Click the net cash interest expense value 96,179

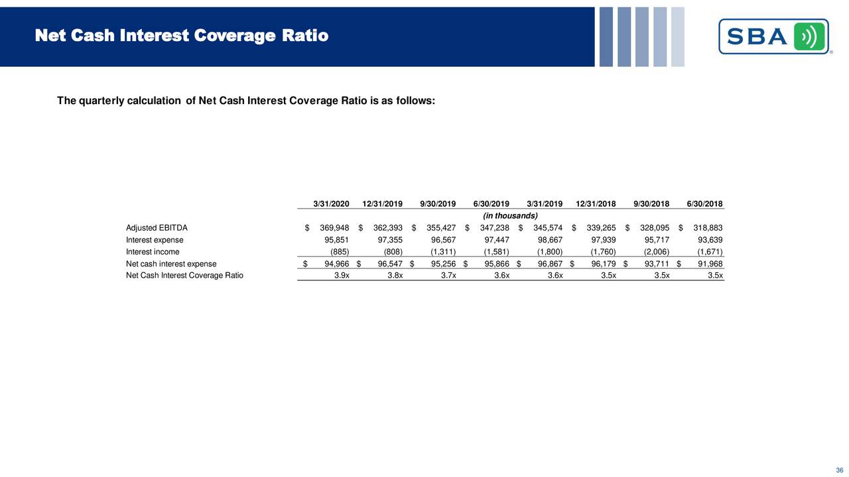[x=604, y=264]
